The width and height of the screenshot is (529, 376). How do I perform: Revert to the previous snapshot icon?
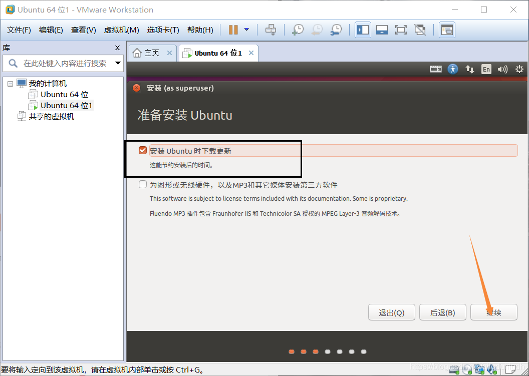coord(317,30)
